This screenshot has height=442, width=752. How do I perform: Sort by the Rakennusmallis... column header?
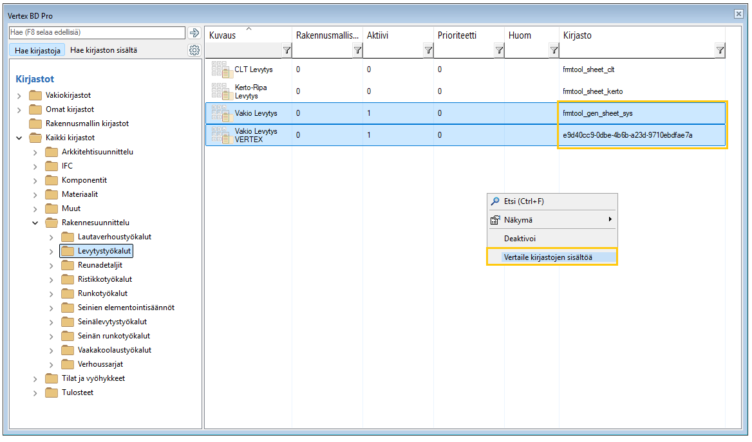point(327,35)
